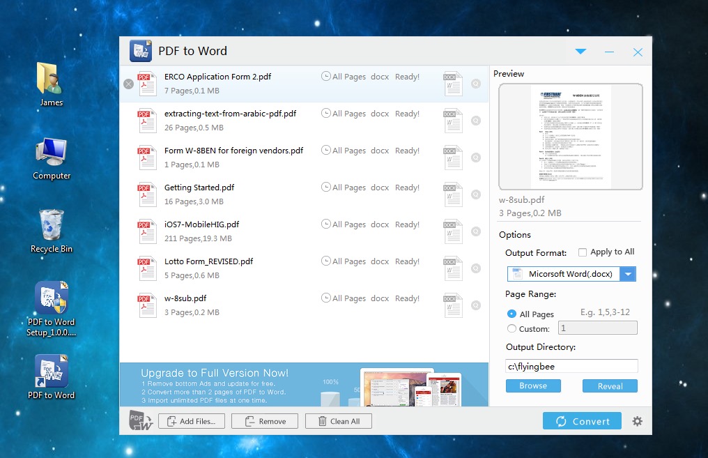
Task: Click the Add Files button
Action: pyautogui.click(x=192, y=421)
